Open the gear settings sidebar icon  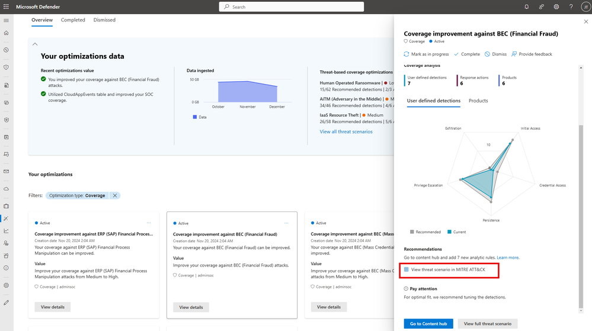[6, 285]
